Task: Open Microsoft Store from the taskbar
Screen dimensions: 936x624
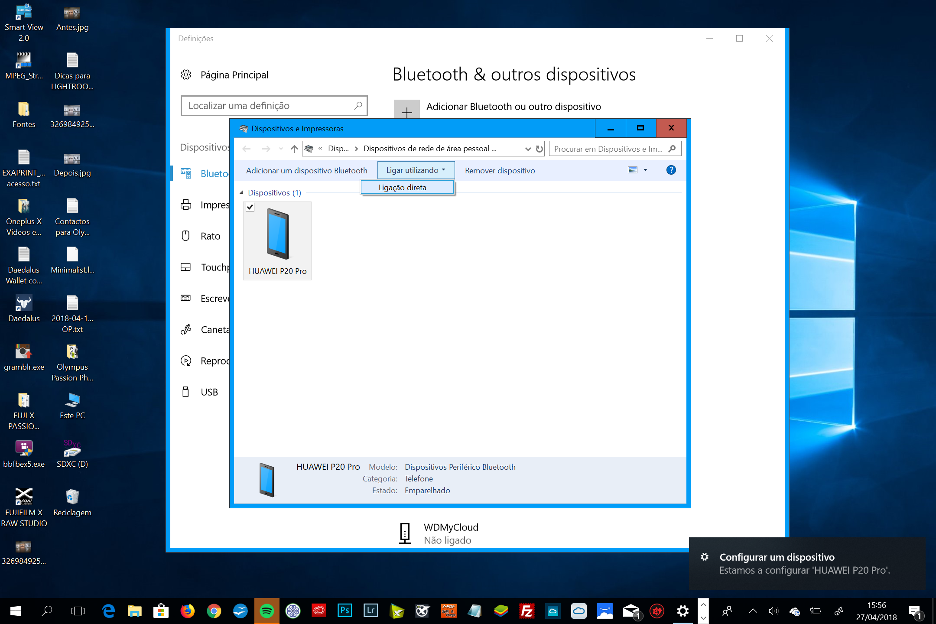Action: pyautogui.click(x=161, y=611)
